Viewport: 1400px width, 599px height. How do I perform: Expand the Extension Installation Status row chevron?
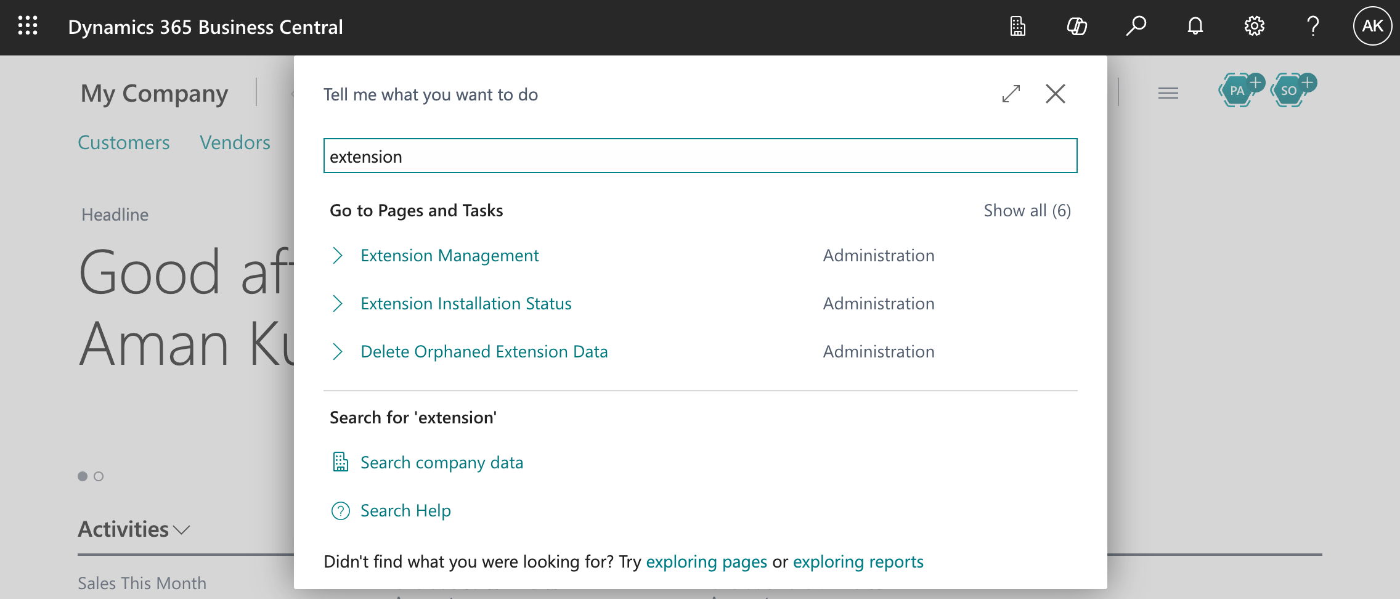pyautogui.click(x=337, y=303)
